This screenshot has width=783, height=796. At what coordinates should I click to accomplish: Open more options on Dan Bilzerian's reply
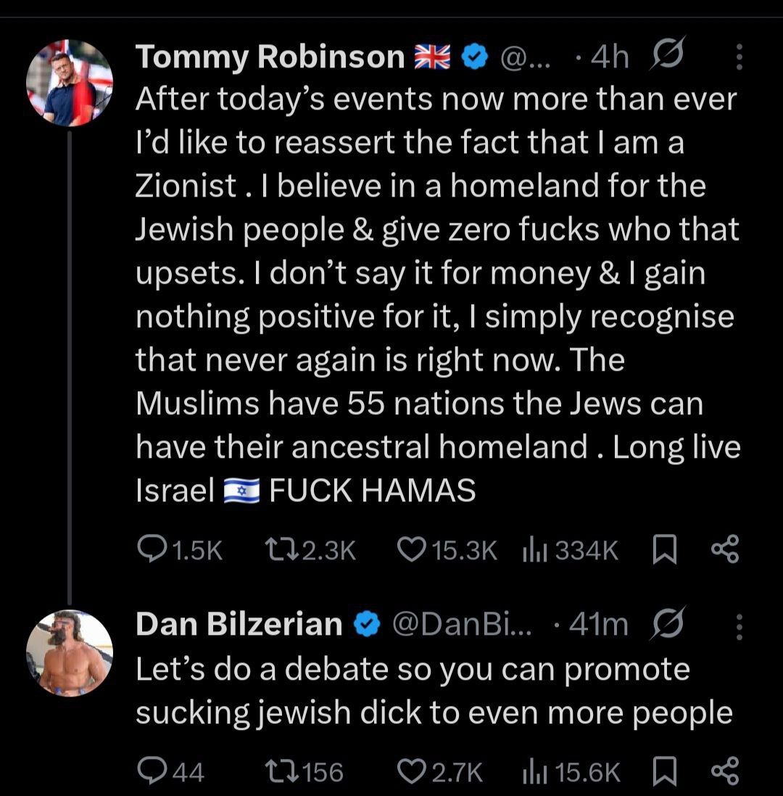[739, 625]
